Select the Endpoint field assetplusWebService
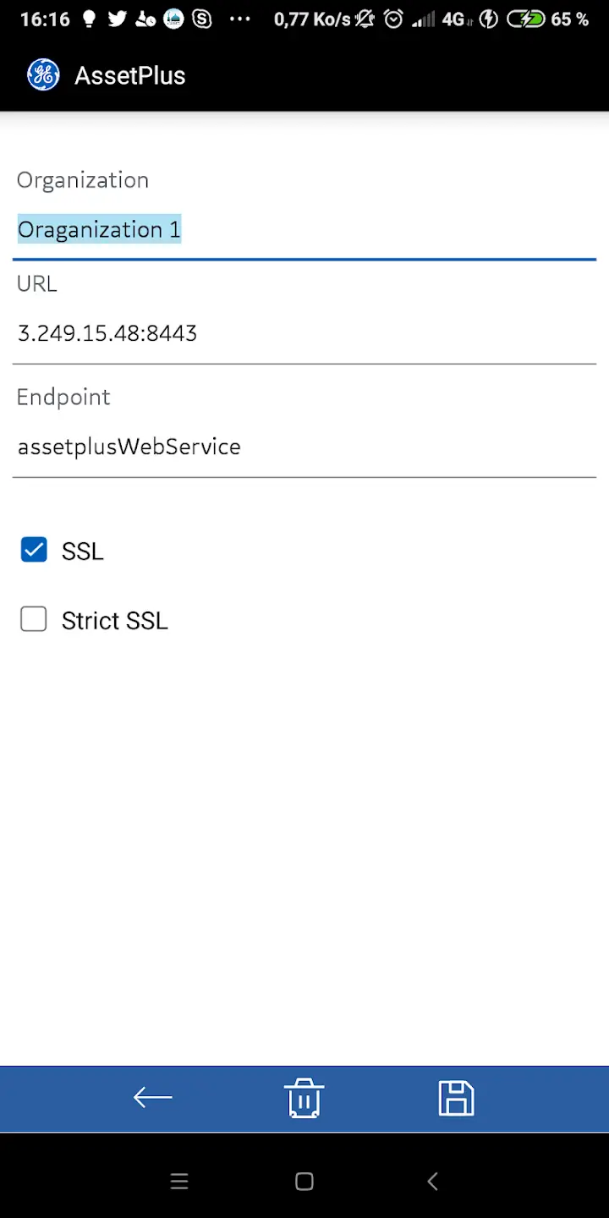This screenshot has height=1218, width=609. (304, 447)
